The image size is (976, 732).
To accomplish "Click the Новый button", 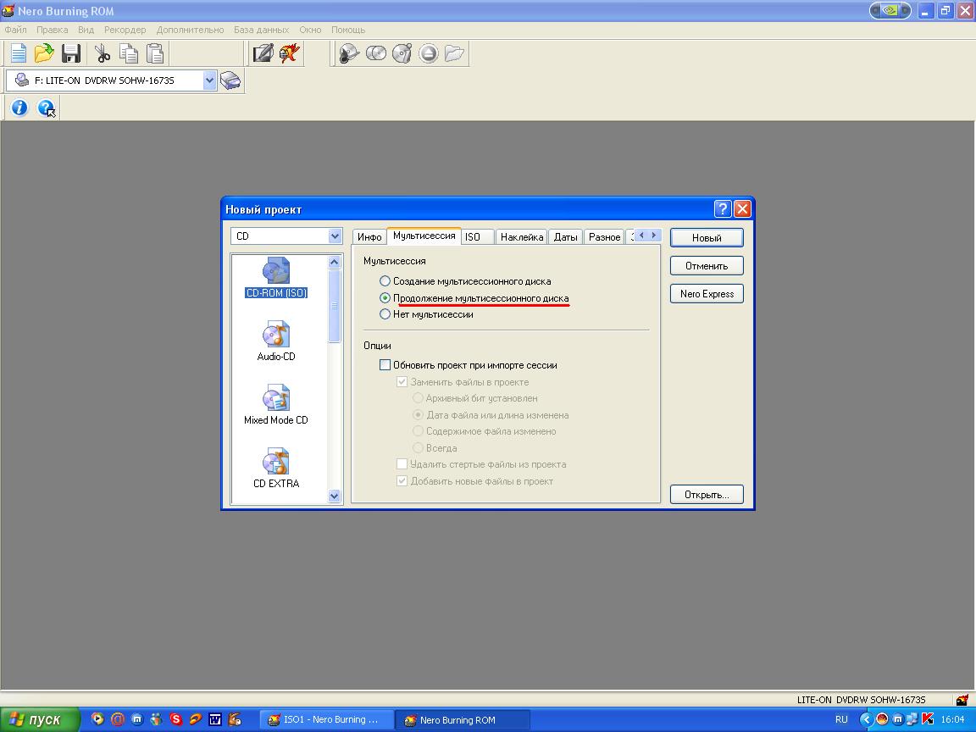I will click(x=707, y=238).
